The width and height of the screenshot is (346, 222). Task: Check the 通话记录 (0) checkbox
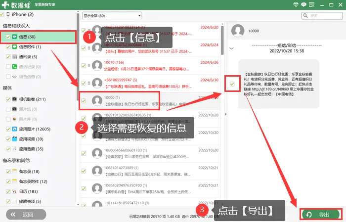point(8,67)
